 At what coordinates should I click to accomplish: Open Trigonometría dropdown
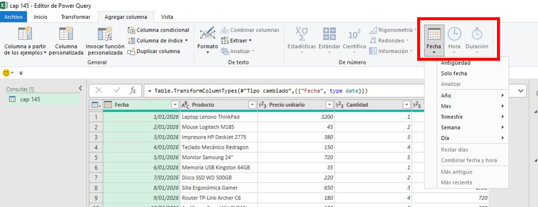coord(393,30)
